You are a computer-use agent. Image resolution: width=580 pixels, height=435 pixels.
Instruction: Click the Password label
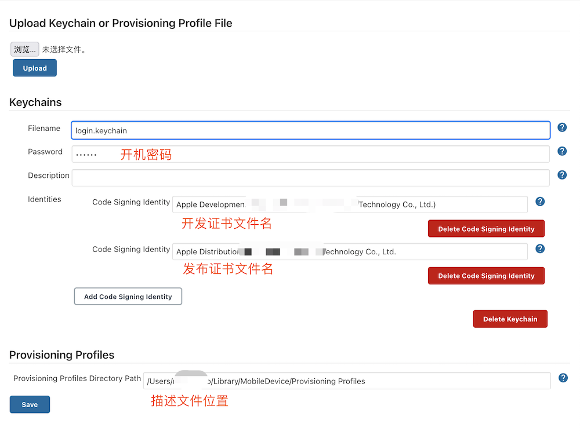point(45,152)
